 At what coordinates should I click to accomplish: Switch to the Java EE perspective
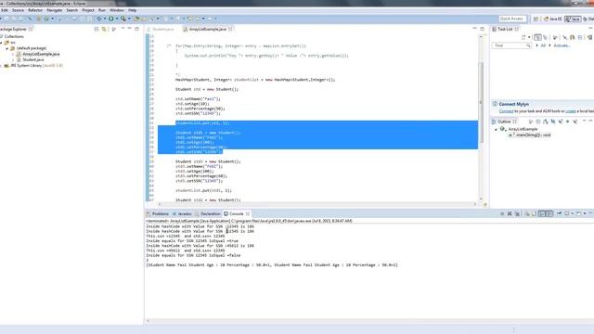(553, 19)
